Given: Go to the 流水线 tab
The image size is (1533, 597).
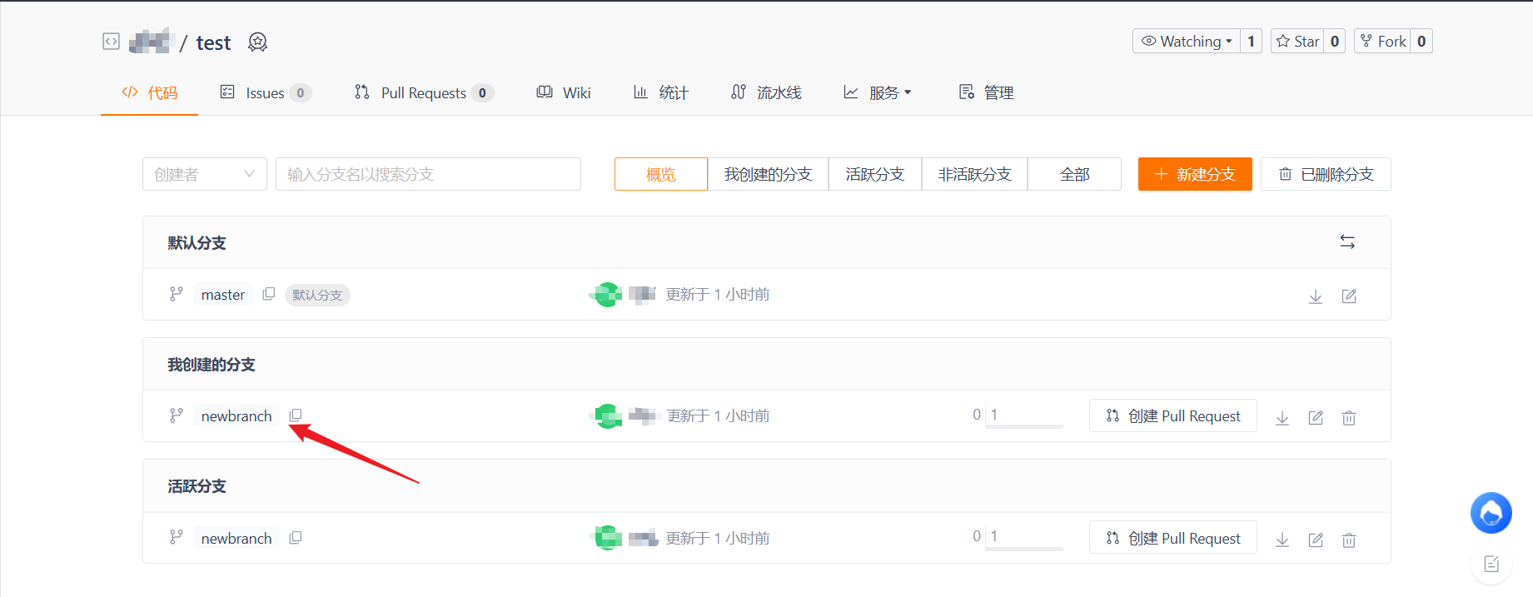Looking at the screenshot, I should click(x=766, y=93).
